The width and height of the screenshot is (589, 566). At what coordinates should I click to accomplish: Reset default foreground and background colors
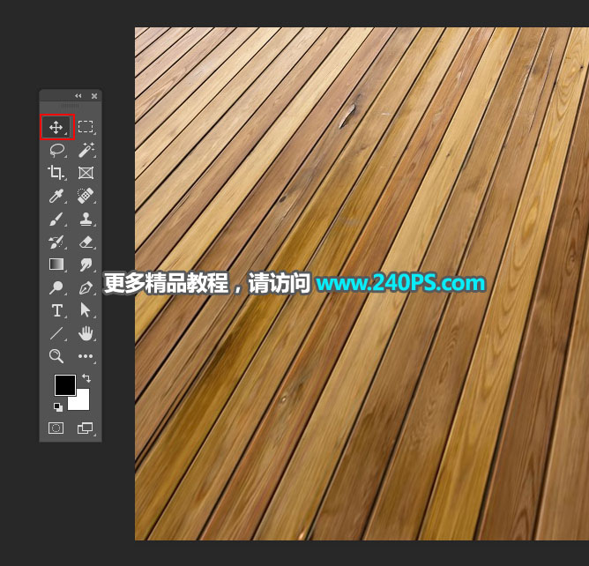(58, 406)
